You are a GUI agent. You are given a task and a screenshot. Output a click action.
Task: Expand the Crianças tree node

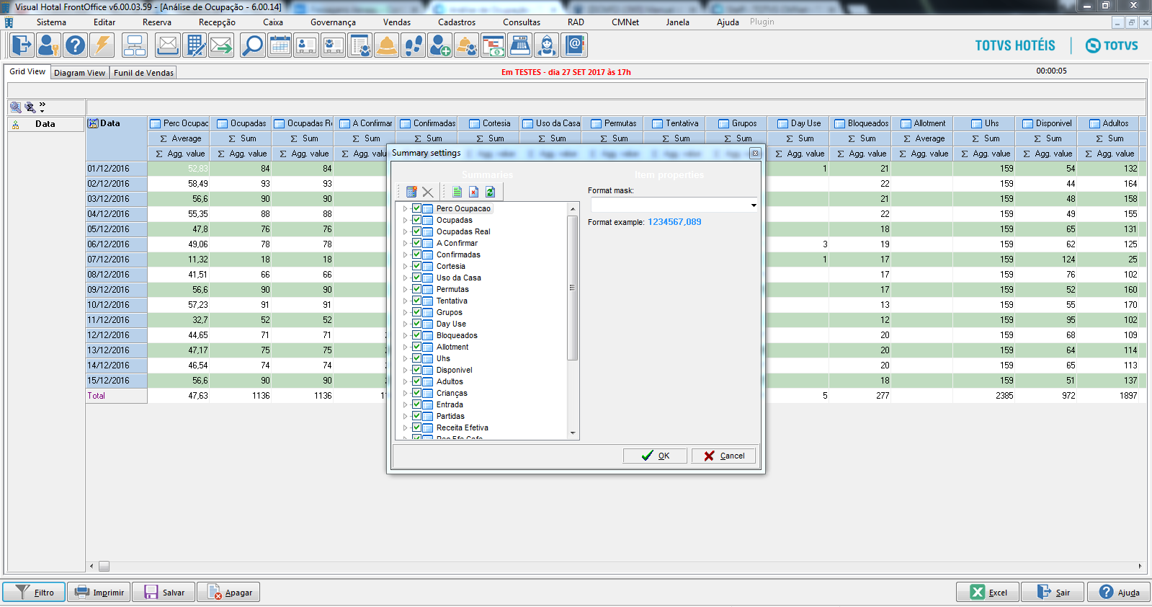point(405,393)
